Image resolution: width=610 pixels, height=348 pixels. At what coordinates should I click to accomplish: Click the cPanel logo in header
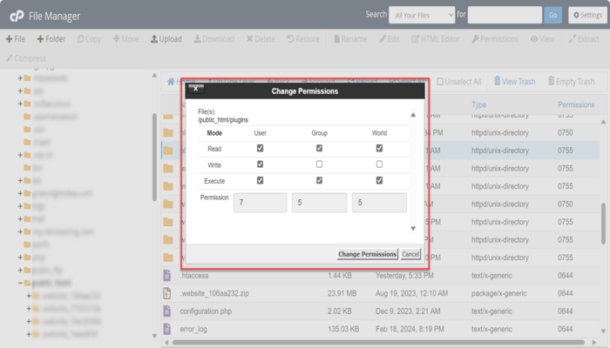17,15
